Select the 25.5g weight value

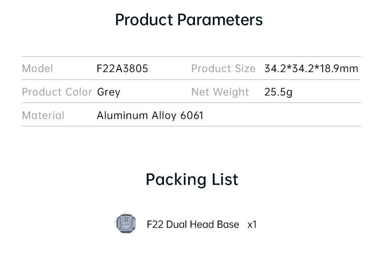point(279,92)
